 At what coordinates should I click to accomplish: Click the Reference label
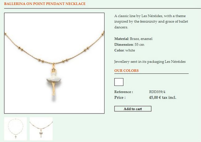(124, 92)
